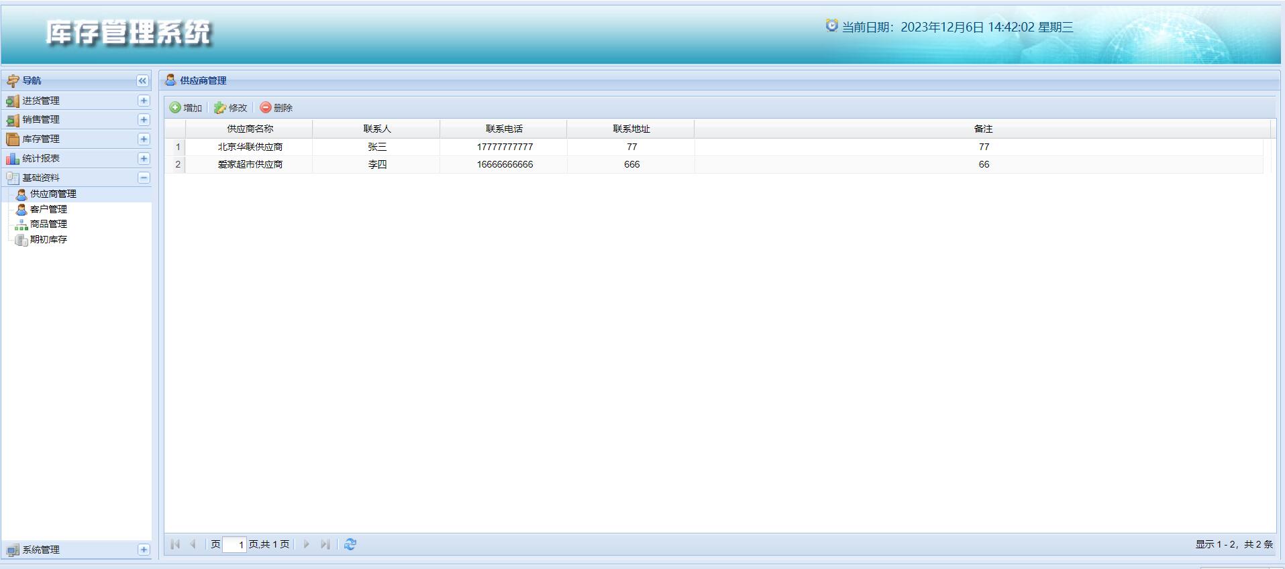Click the 删除 (delete) supplier button
This screenshot has height=569, width=1285.
[x=276, y=107]
